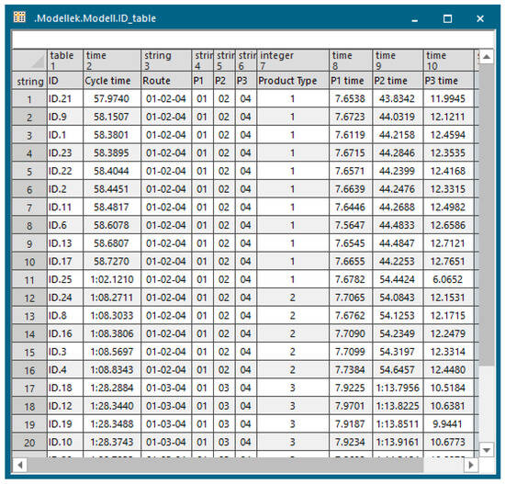Click the vertical scrollbar up arrow
This screenshot has height=484, width=505.
[x=487, y=57]
